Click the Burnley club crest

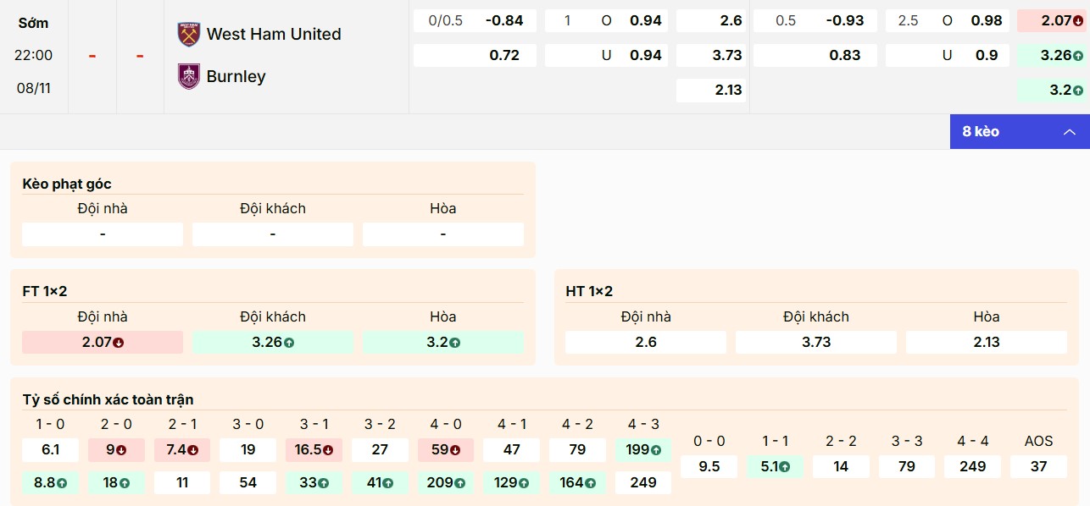pos(188,75)
